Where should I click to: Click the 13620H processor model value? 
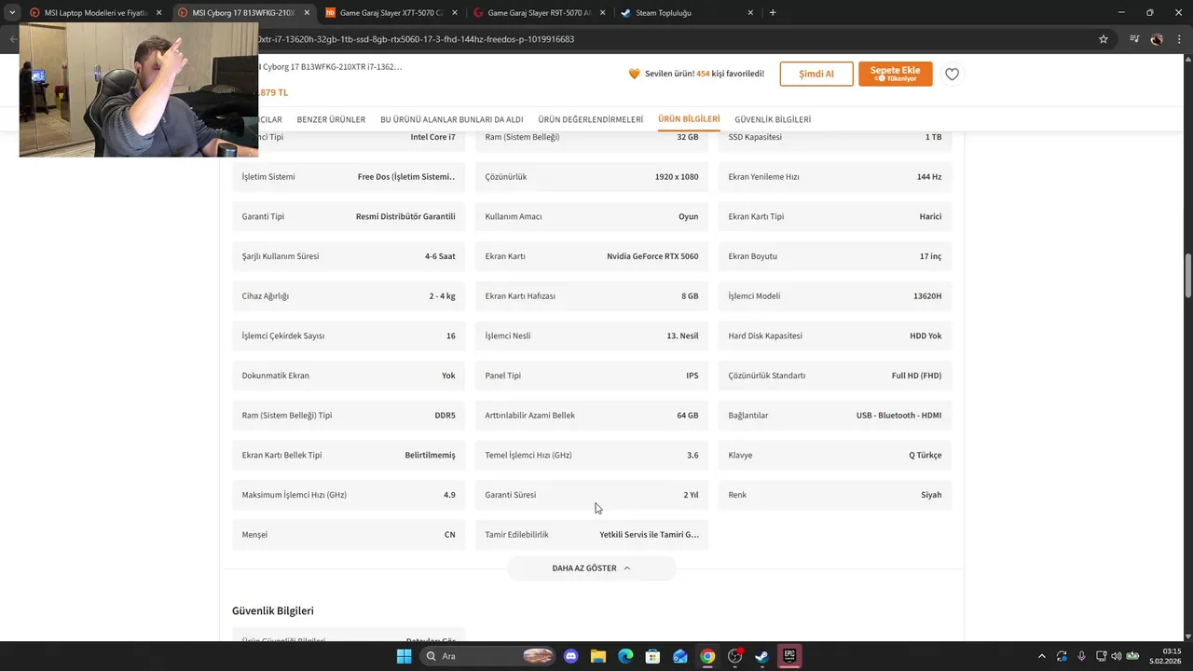pyautogui.click(x=927, y=296)
